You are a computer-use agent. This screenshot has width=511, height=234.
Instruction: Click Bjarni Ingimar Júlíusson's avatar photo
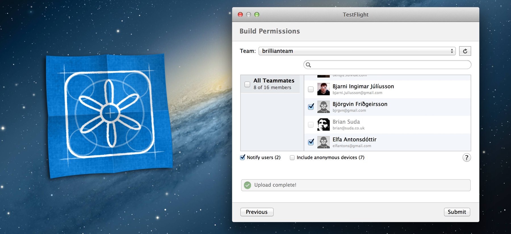tap(323, 89)
